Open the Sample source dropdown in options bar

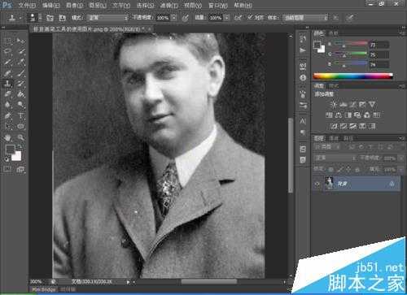[305, 18]
